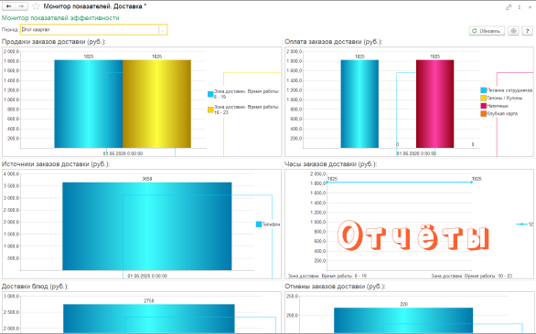Open the vertical dots more menu

point(520,6)
